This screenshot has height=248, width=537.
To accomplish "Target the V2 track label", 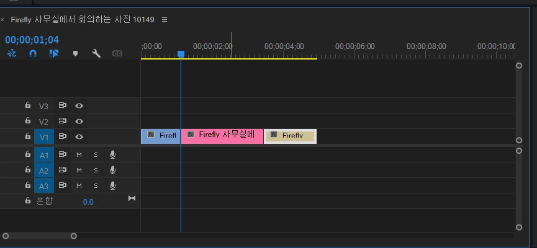I will click(x=43, y=122).
